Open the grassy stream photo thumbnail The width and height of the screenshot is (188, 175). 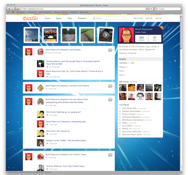coord(87,35)
